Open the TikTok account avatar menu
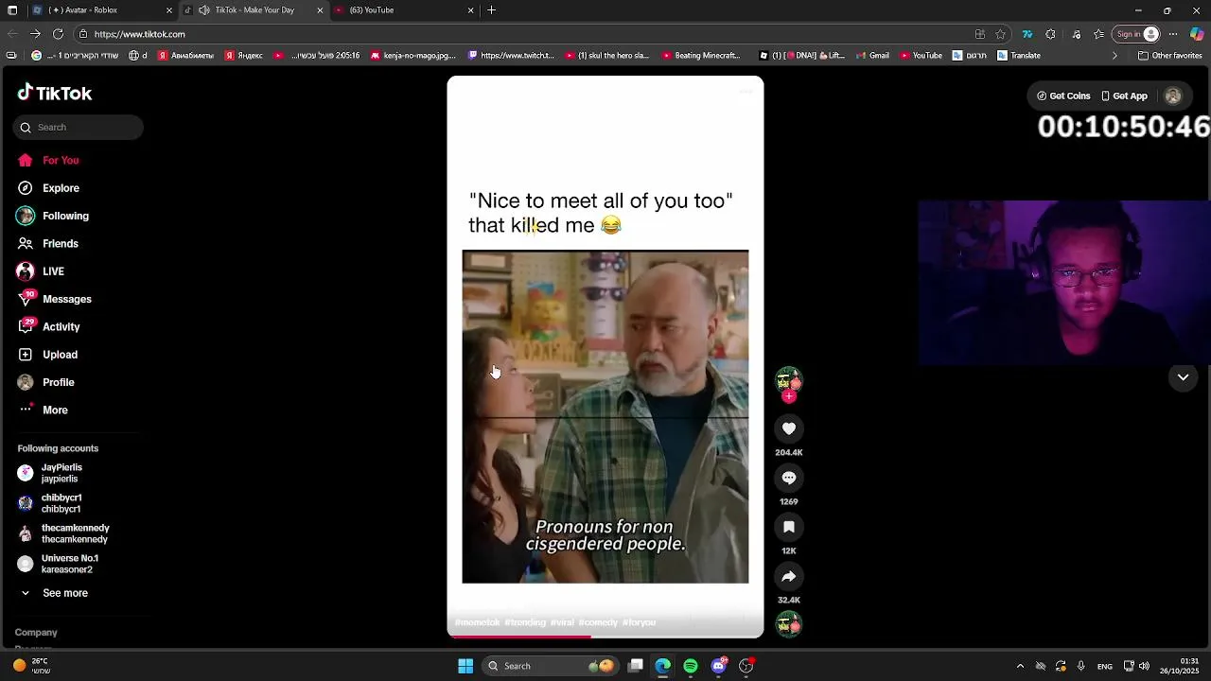 point(1173,96)
